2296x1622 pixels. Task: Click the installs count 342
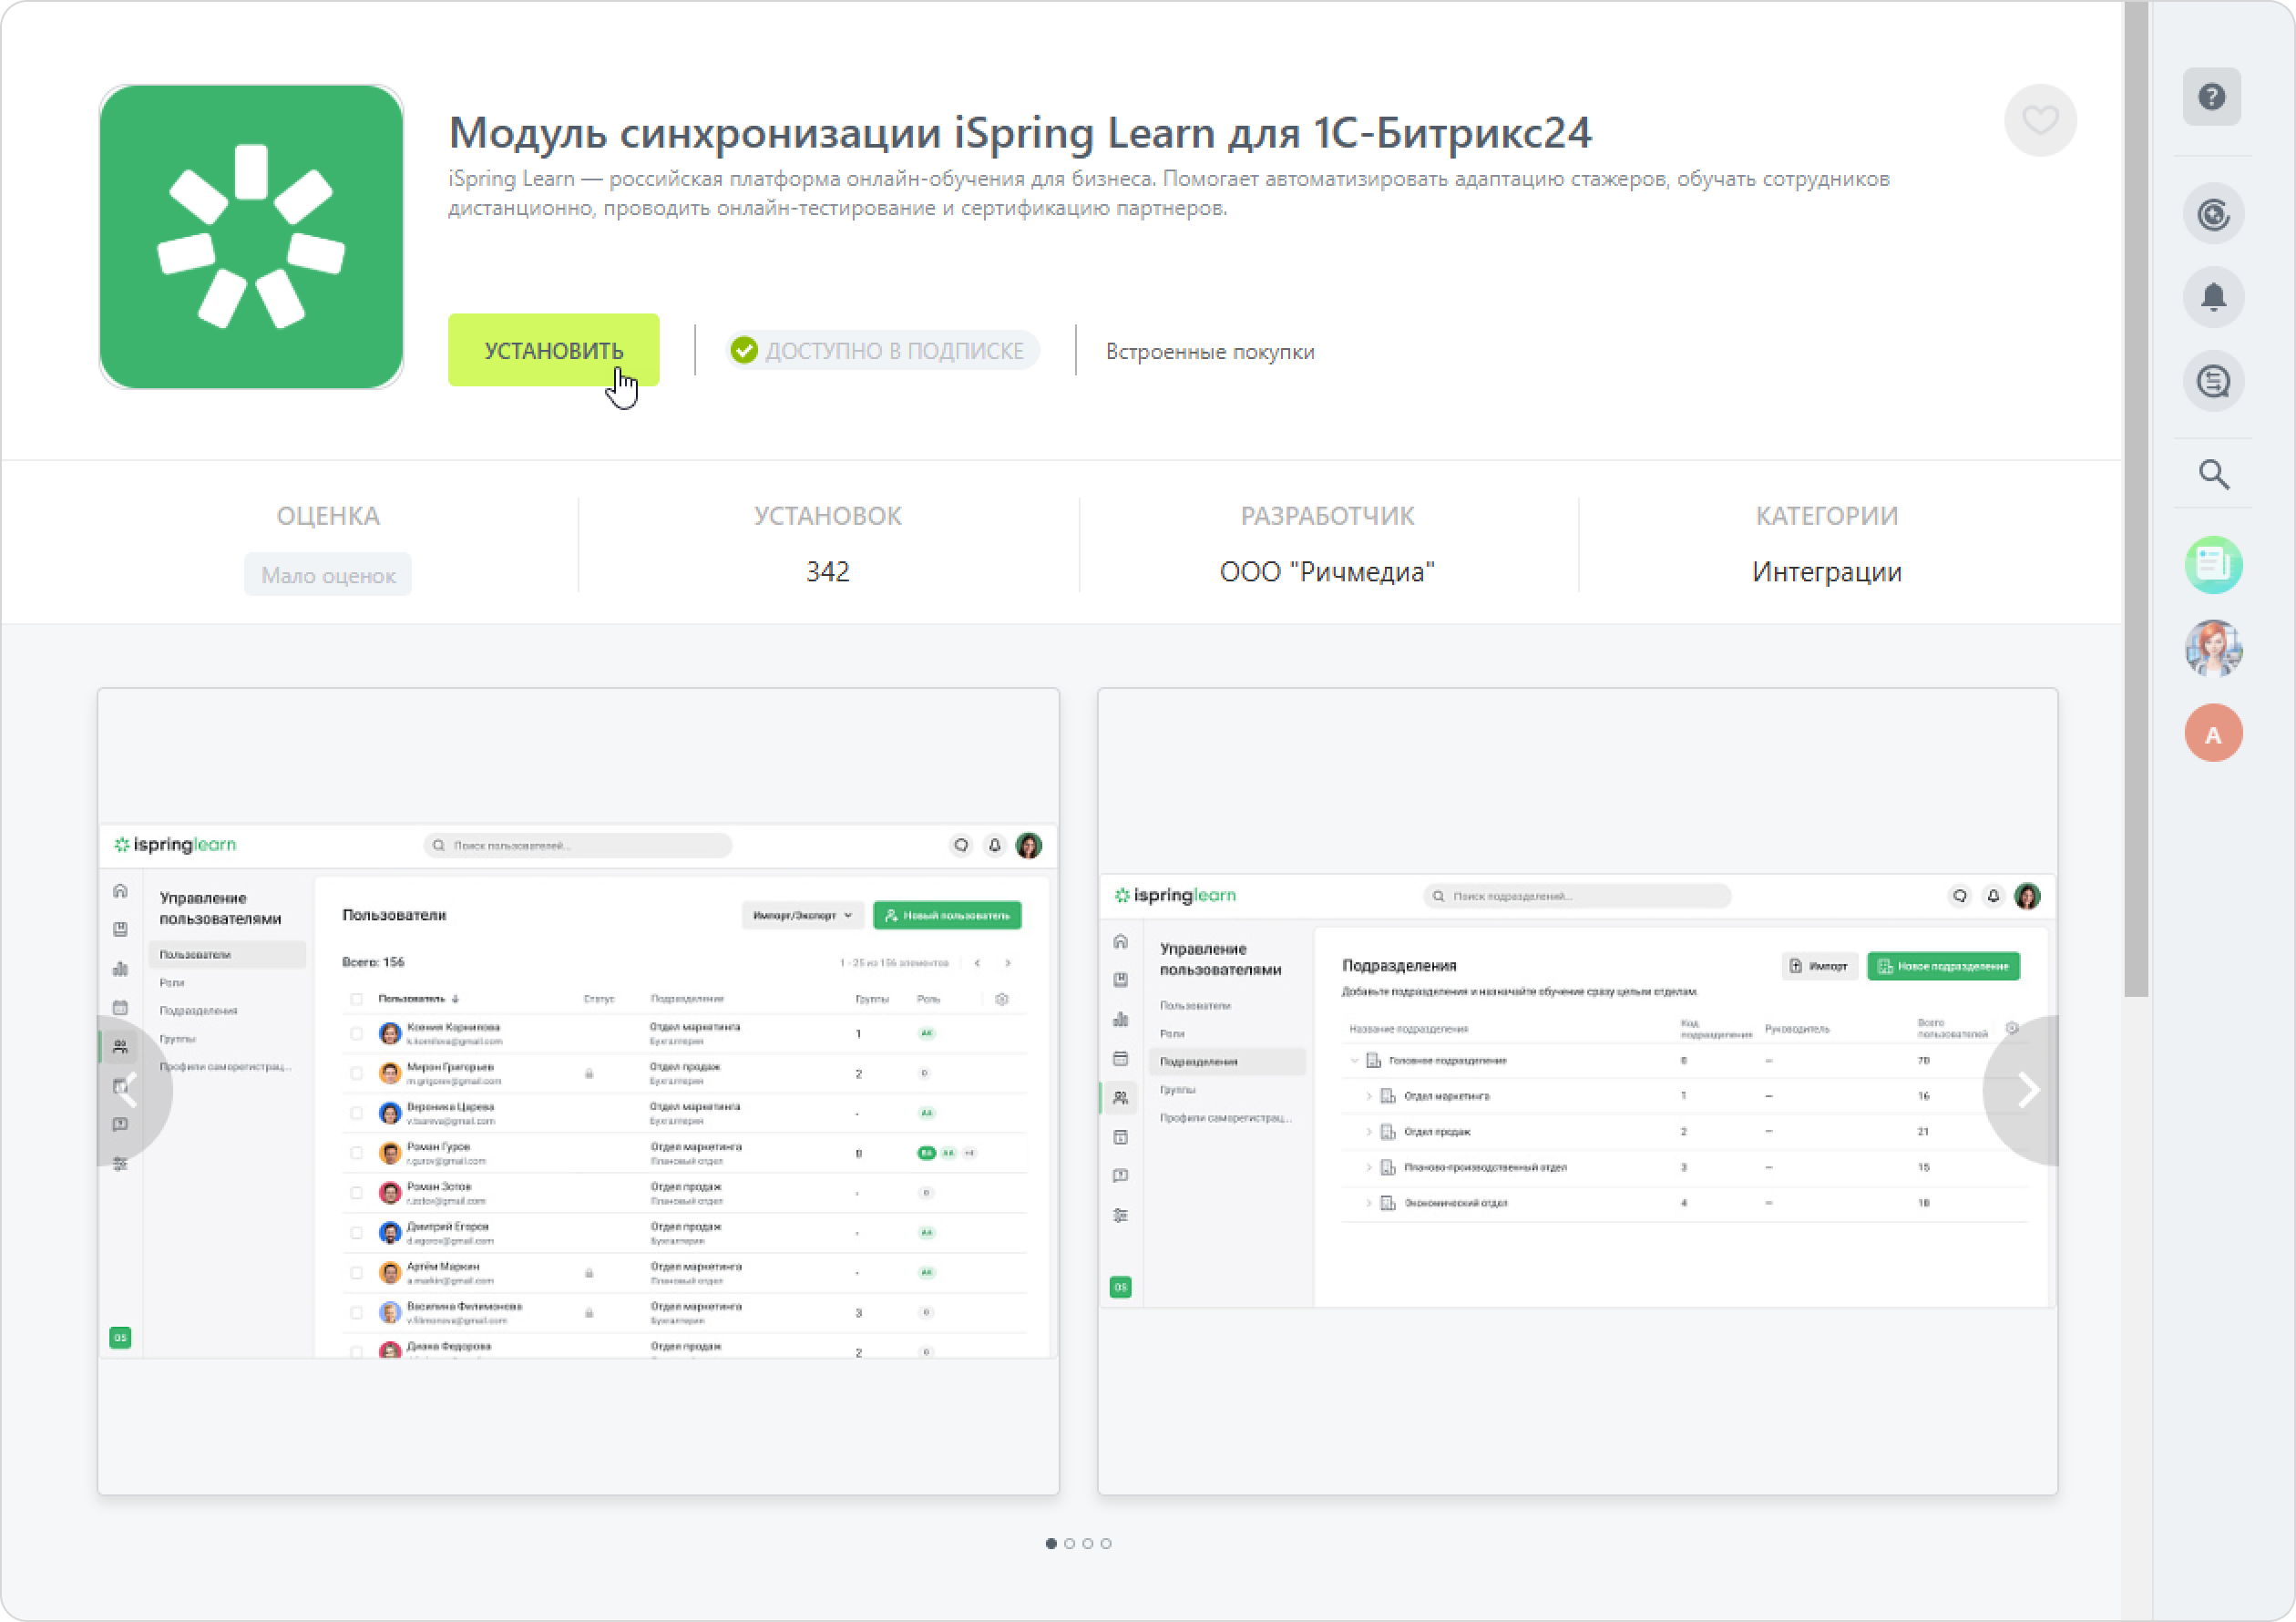click(x=828, y=572)
